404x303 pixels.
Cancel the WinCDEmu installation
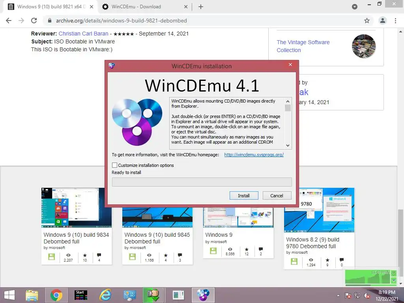click(x=277, y=196)
